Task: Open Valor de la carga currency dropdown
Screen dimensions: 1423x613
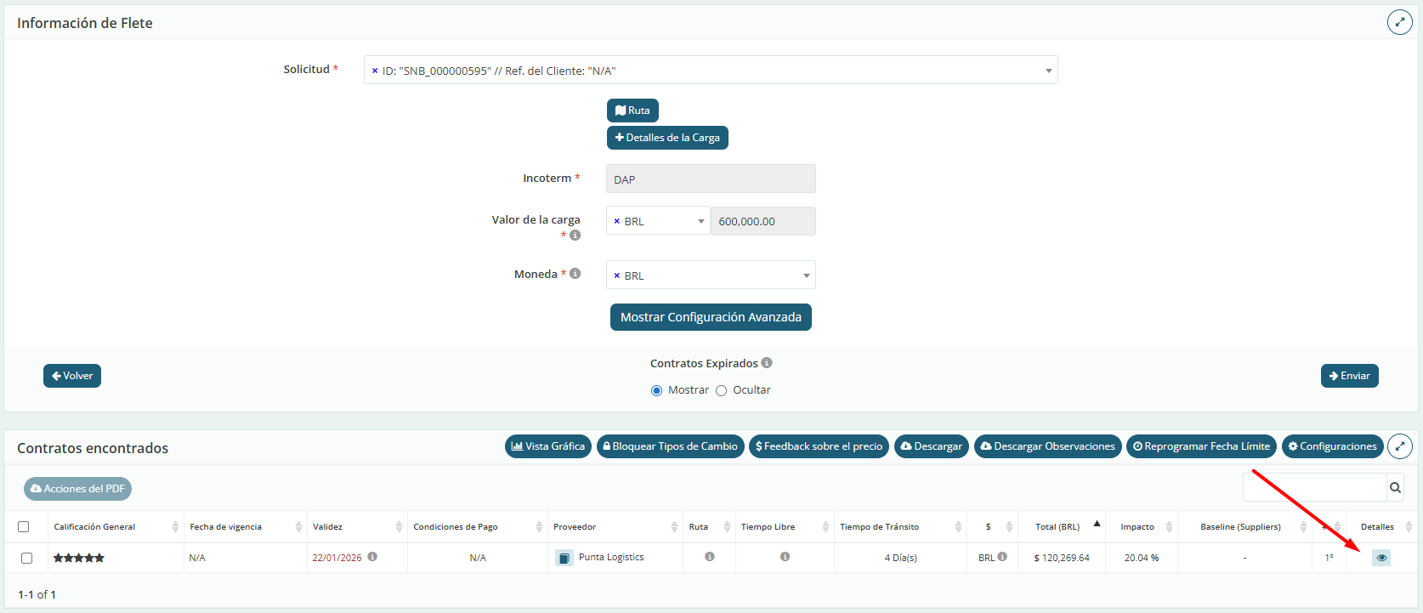Action: (x=700, y=221)
